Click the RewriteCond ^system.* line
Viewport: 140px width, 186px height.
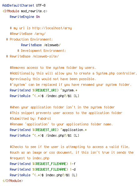(43, 90)
